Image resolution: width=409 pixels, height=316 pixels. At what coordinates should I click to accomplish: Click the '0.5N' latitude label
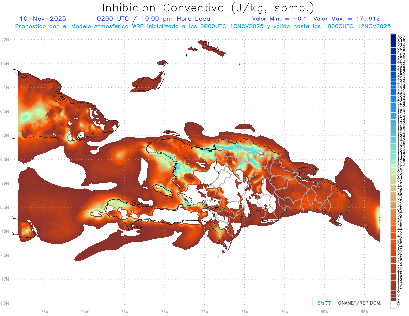[x=5, y=111]
